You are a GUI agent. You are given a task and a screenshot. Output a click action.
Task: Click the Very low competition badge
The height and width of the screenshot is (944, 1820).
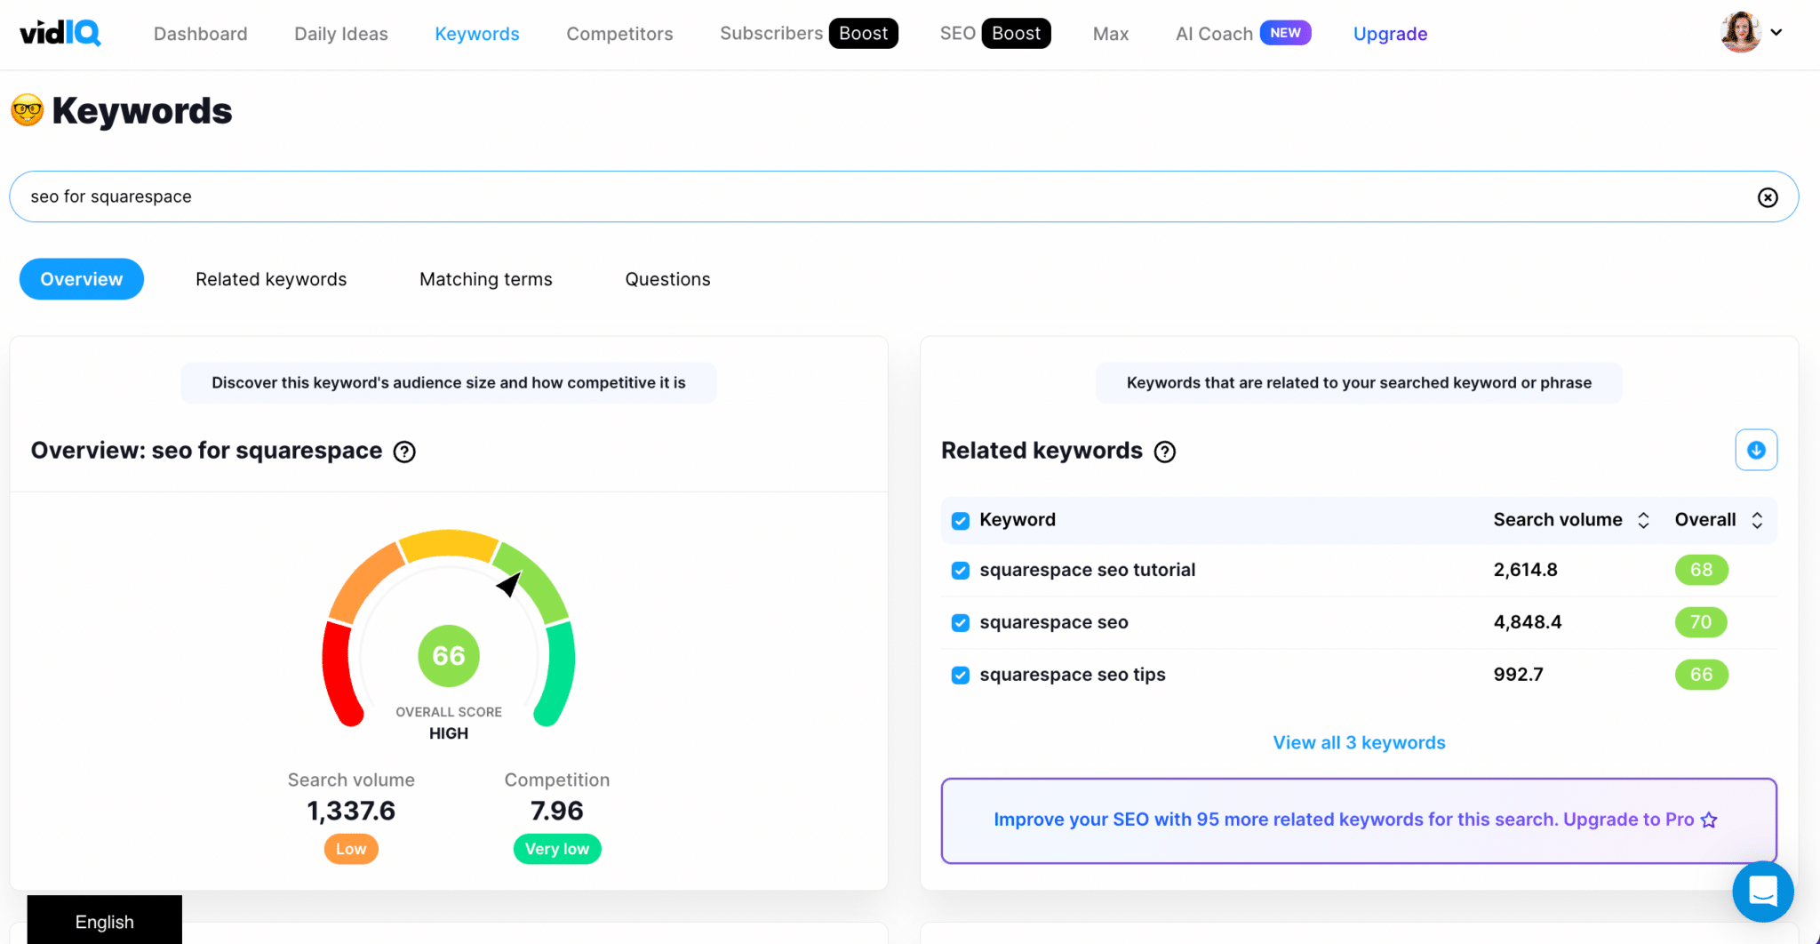tap(557, 849)
